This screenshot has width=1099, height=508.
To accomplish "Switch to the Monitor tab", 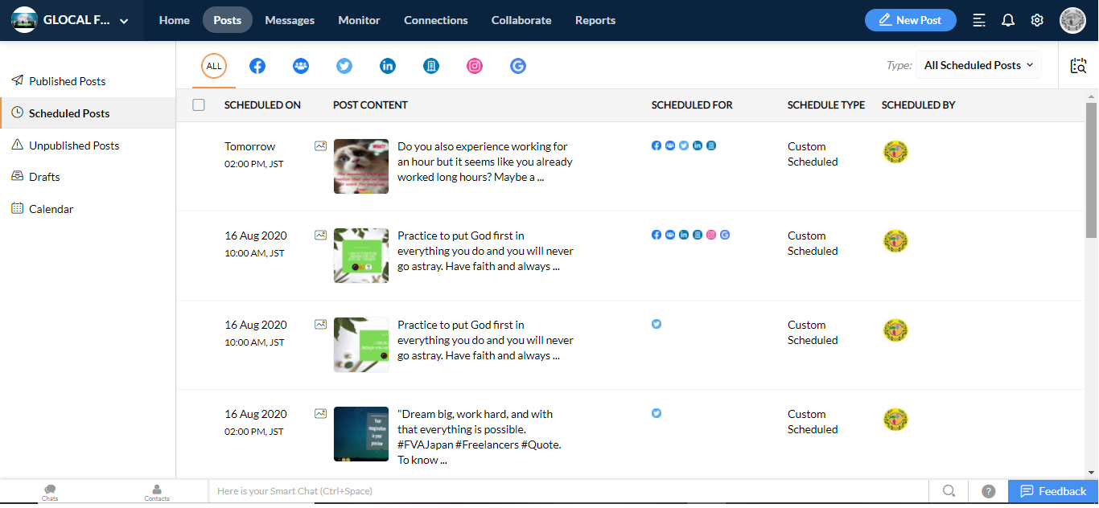I will pos(359,20).
